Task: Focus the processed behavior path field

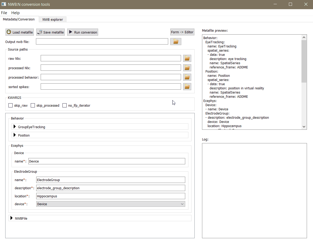Action: tap(111, 77)
